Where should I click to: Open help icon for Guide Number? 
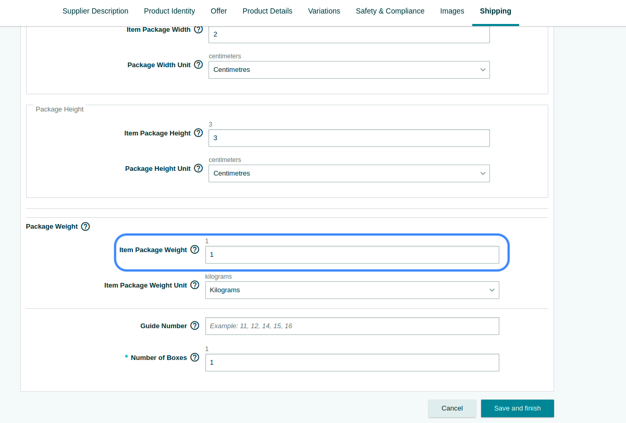point(194,326)
